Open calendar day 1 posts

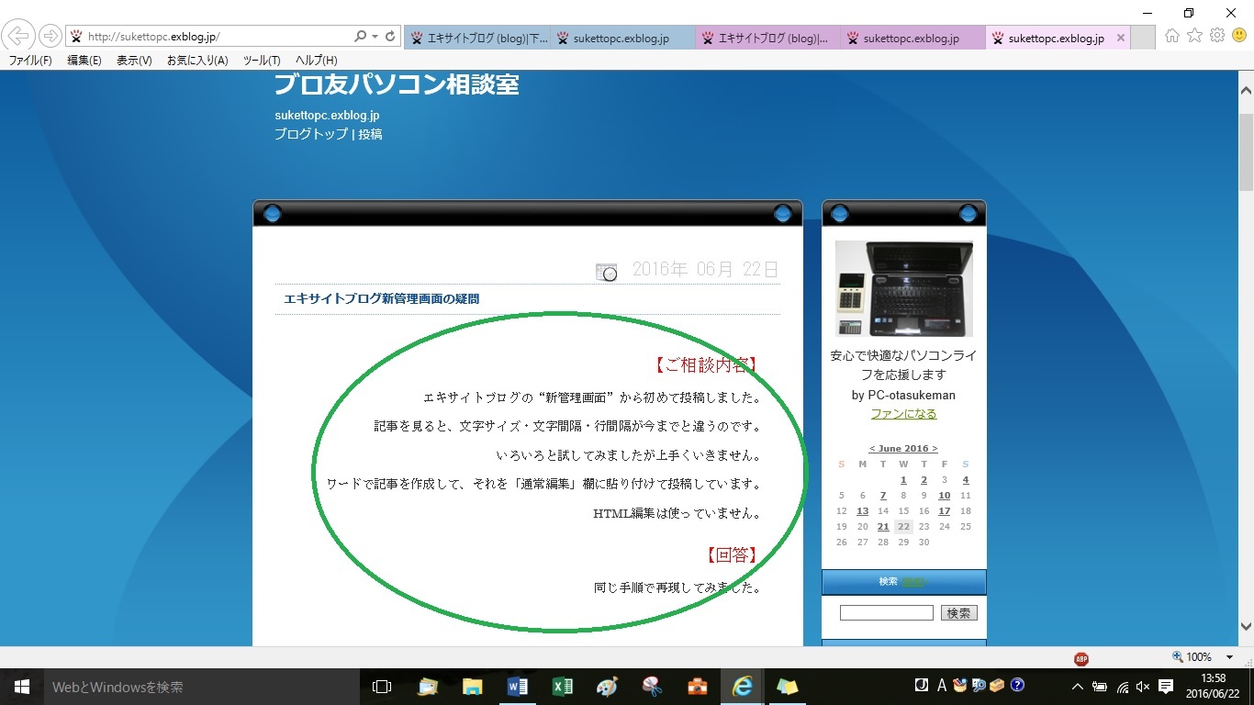point(903,480)
